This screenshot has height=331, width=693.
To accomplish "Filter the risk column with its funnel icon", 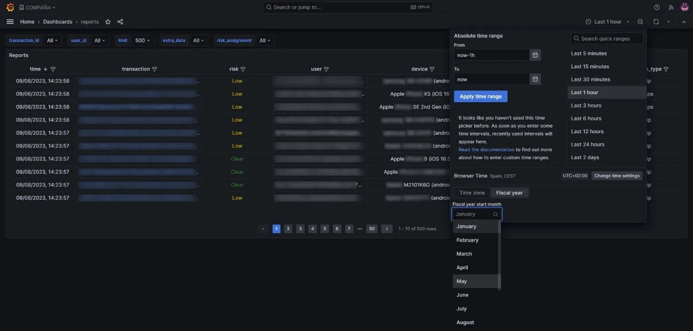I will click(243, 69).
